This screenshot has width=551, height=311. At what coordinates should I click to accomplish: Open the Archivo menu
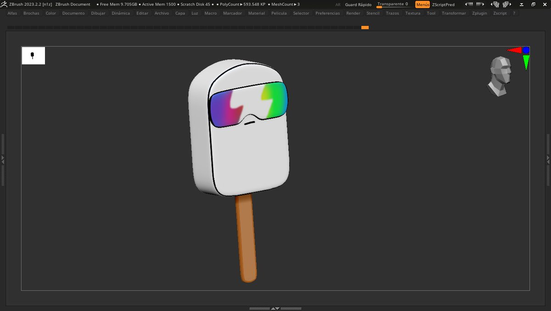coord(162,13)
